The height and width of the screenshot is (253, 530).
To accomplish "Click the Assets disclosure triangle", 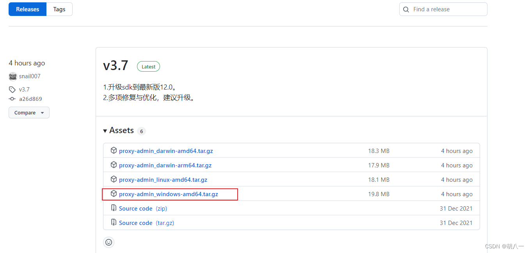I will [x=105, y=130].
